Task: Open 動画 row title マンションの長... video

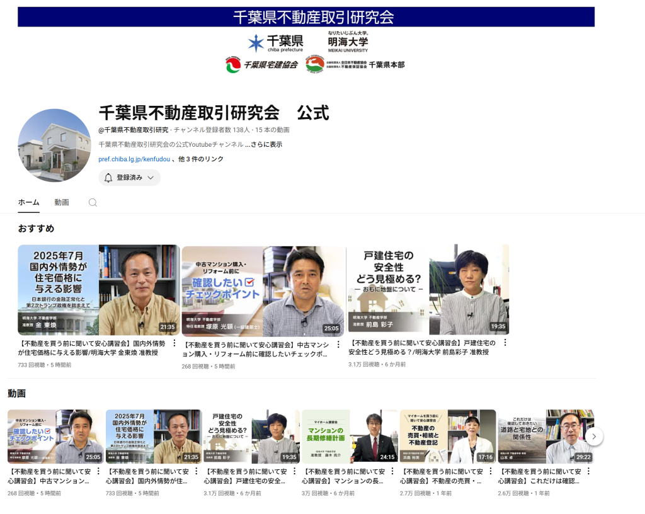Action: pyautogui.click(x=343, y=476)
